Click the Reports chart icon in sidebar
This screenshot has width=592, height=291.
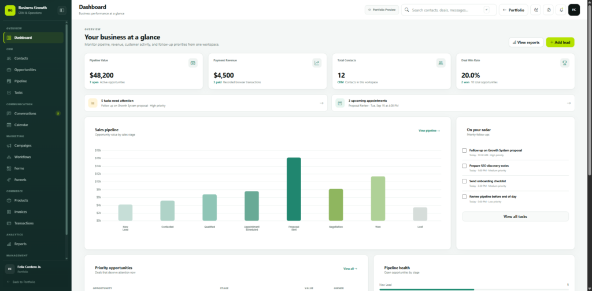[x=9, y=244]
